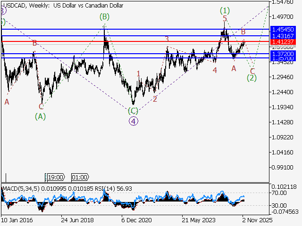Select the green (A) wave label
The width and height of the screenshot is (302, 226).
pos(41,116)
